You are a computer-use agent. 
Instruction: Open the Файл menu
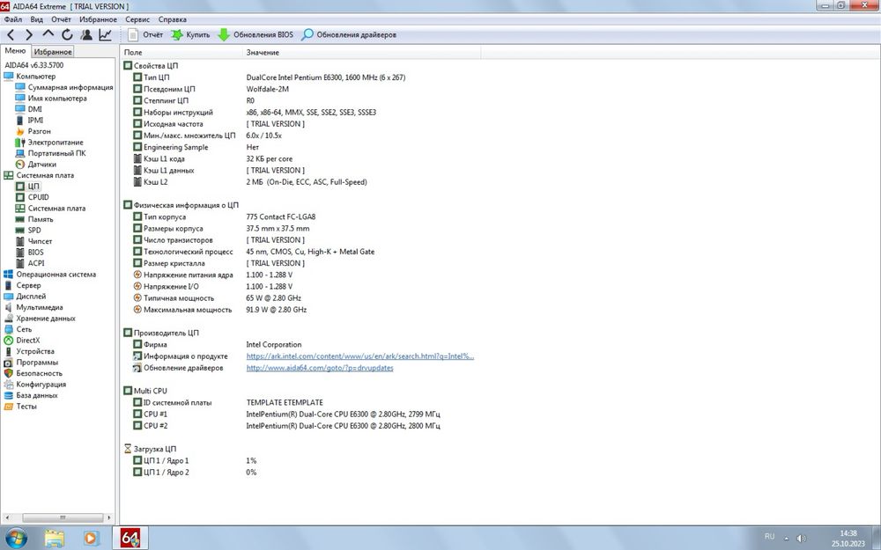tap(13, 19)
